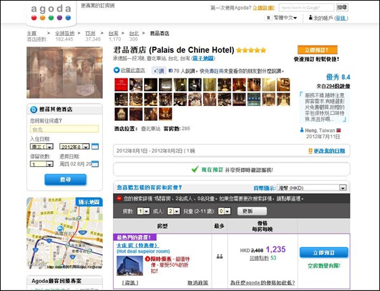Screen dimensions: 380x291
Task: Click the language flag icon beside 繁體中文
Action: [x=268, y=18]
